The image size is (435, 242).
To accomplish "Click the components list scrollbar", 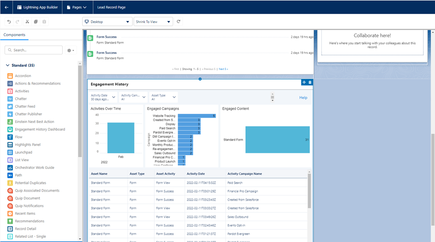I will coord(80,111).
